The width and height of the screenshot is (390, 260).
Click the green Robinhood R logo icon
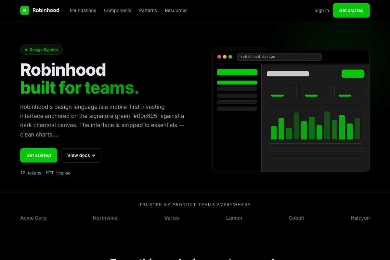tap(25, 10)
